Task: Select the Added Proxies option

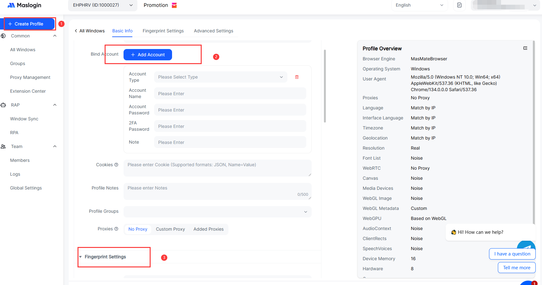Action: point(208,229)
